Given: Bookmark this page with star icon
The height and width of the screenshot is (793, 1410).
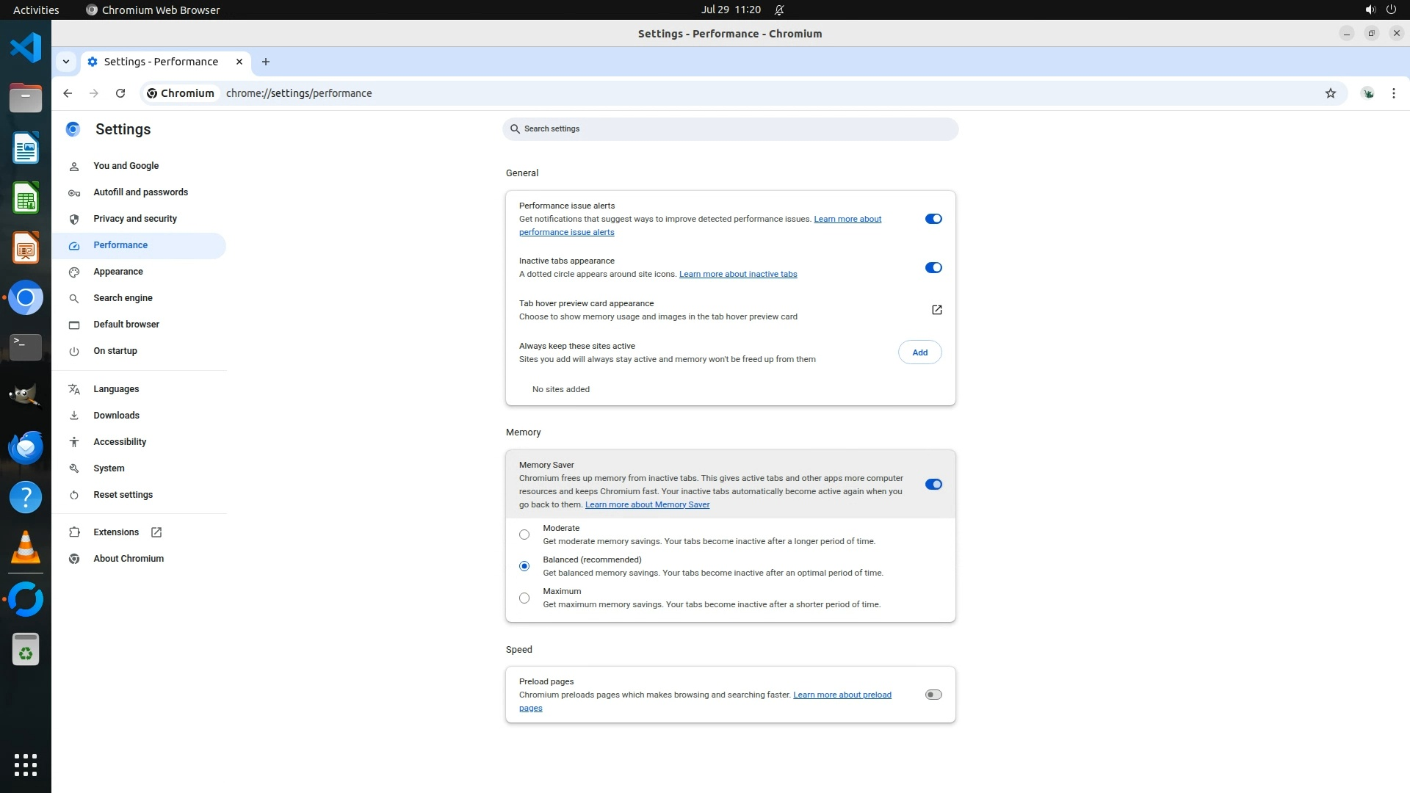Looking at the screenshot, I should coord(1330,93).
